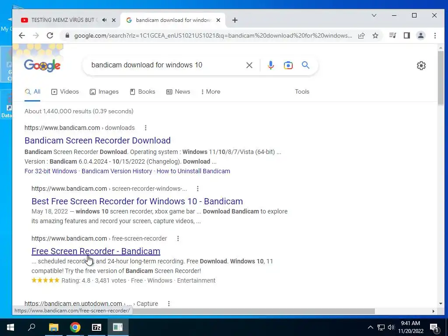The image size is (448, 336).
Task: Go back with the browser back arrow
Action: click(x=22, y=35)
